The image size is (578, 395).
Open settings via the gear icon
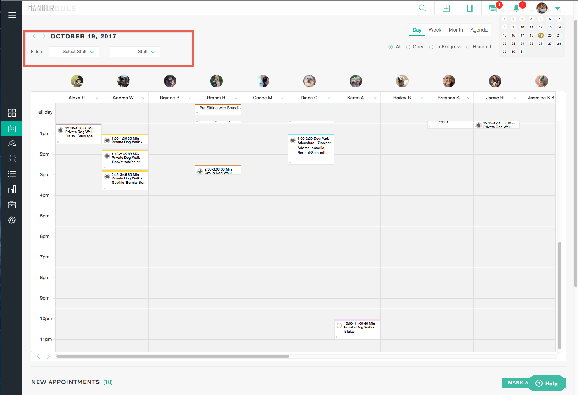[x=12, y=219]
